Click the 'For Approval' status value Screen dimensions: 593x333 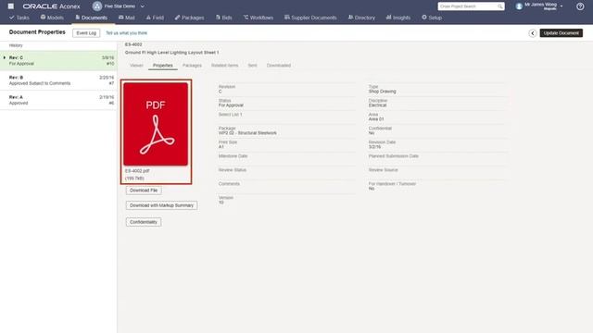point(231,105)
